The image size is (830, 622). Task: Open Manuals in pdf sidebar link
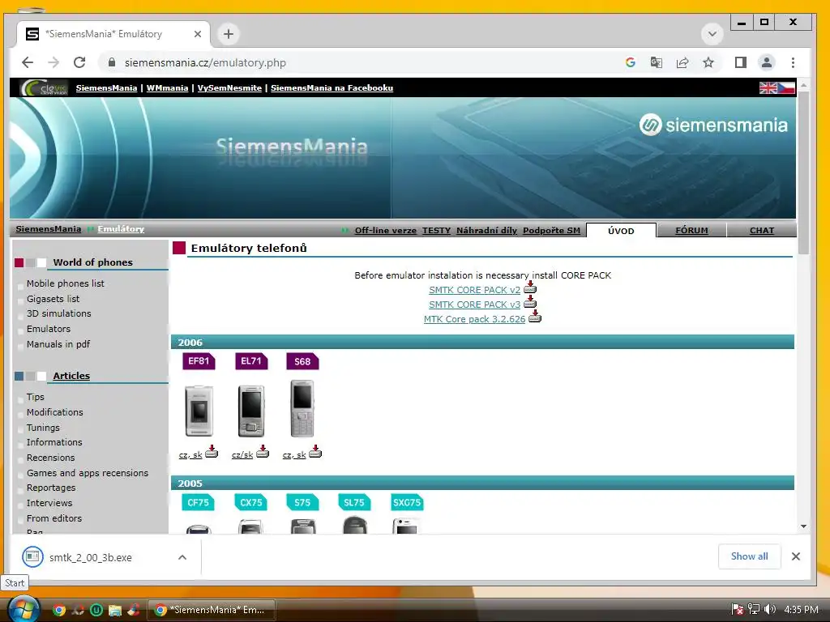pyautogui.click(x=58, y=344)
